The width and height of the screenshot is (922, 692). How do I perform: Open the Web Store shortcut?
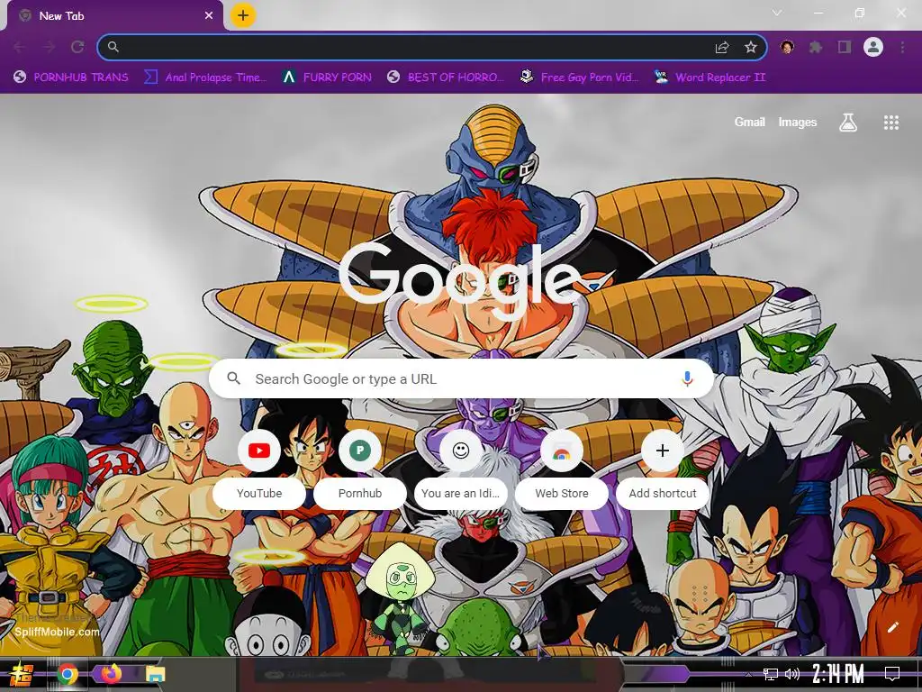(x=562, y=468)
